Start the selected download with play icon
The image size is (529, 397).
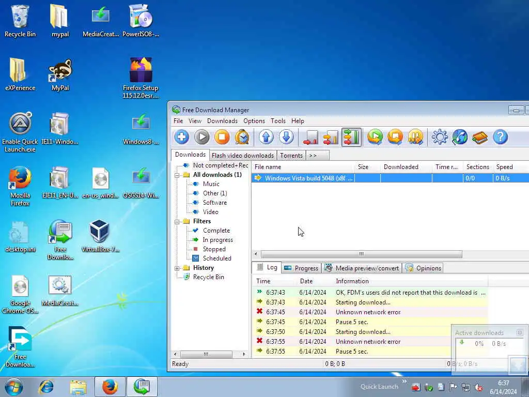click(202, 137)
